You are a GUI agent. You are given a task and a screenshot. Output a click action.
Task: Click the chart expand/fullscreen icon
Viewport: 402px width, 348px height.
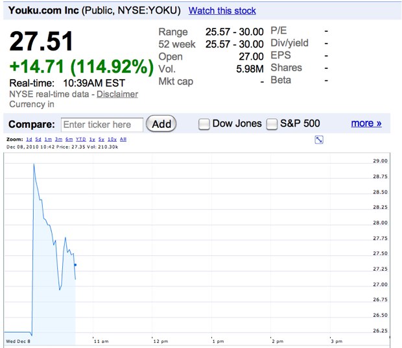[319, 140]
